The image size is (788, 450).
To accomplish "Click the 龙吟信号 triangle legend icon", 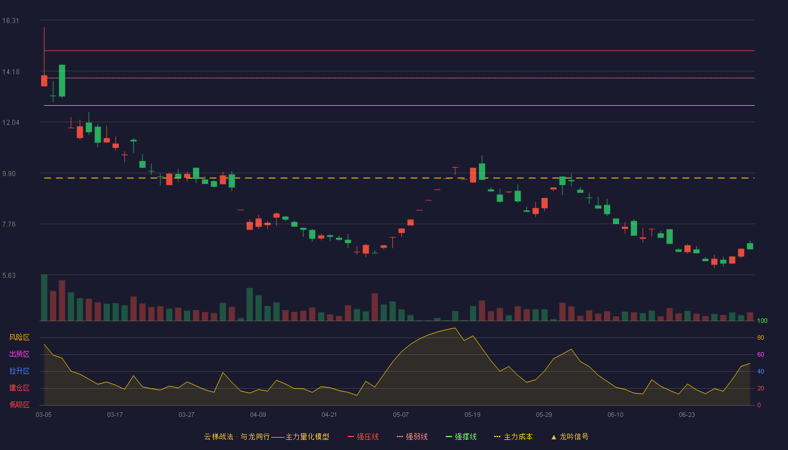I will click(x=554, y=436).
